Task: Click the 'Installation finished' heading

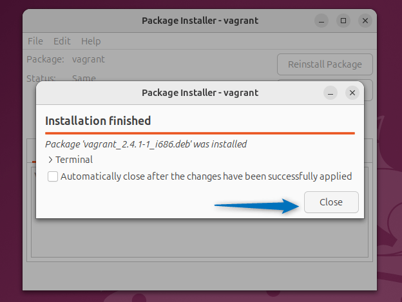Action: click(x=98, y=120)
